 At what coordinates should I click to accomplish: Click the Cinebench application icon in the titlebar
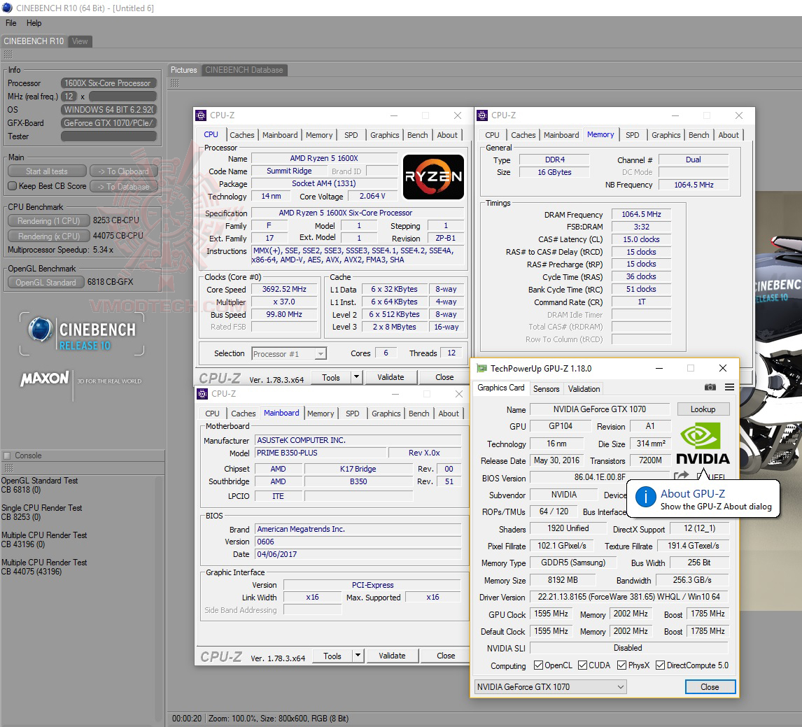(x=7, y=7)
